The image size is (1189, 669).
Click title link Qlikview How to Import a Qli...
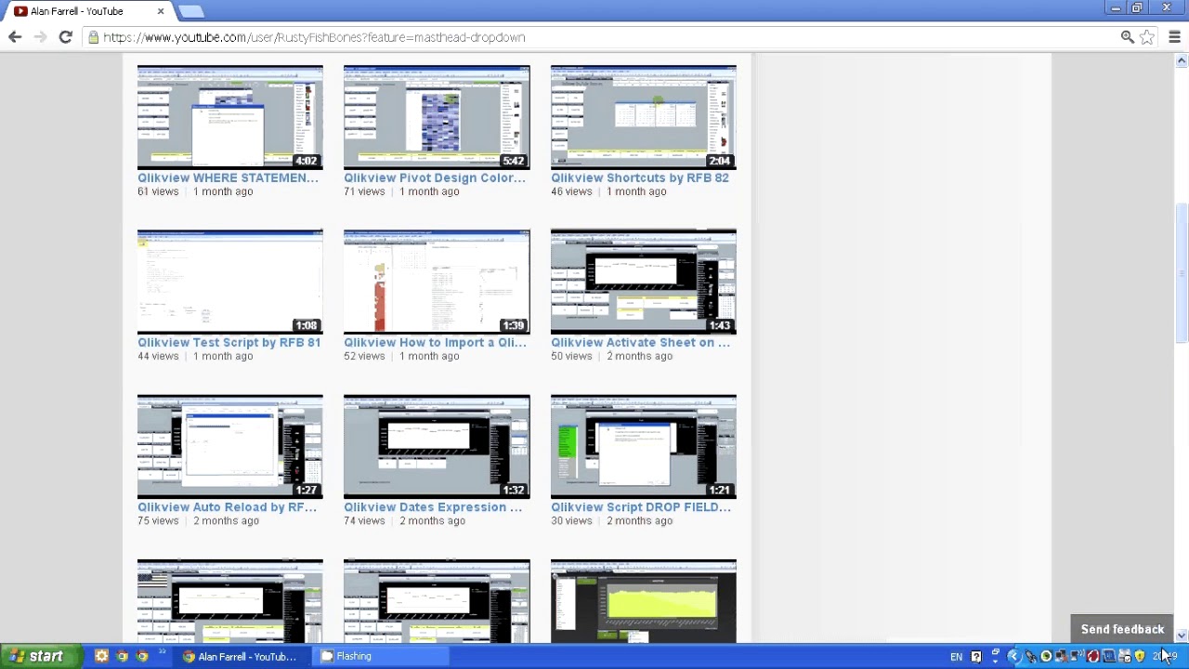[x=435, y=342]
